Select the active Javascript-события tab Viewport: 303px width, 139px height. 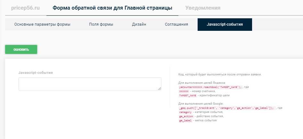tap(225, 24)
